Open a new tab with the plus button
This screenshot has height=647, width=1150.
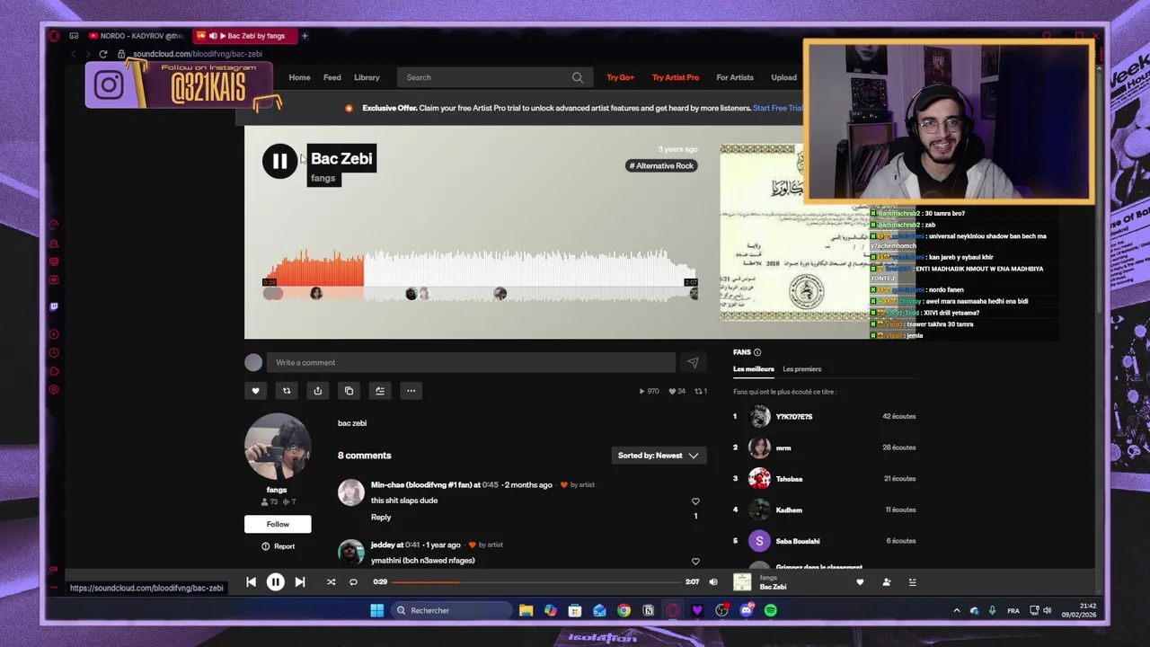[305, 36]
